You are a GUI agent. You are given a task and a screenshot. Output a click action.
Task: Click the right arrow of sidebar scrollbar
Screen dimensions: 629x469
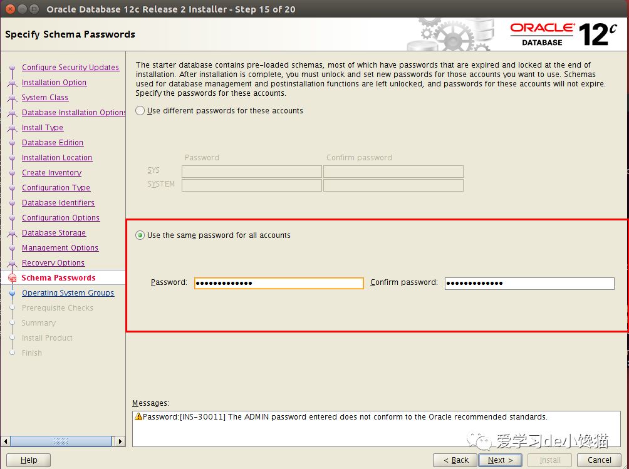tap(120, 441)
